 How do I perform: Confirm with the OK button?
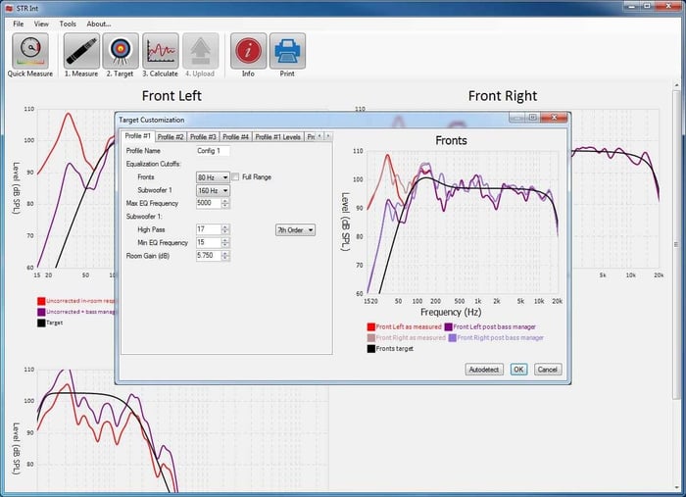coord(518,370)
